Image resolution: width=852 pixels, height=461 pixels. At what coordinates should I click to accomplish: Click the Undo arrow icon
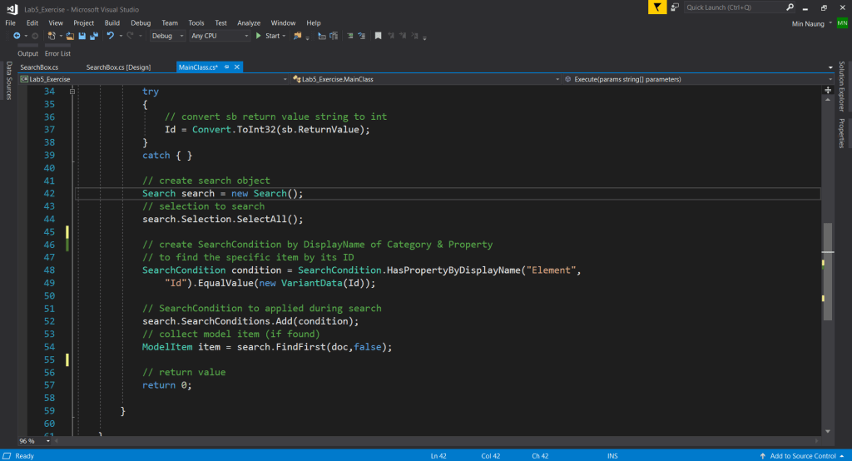tap(109, 37)
